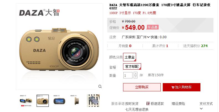Open the 累计评价 reviews tab
219x112 pixels.
[160, 46]
